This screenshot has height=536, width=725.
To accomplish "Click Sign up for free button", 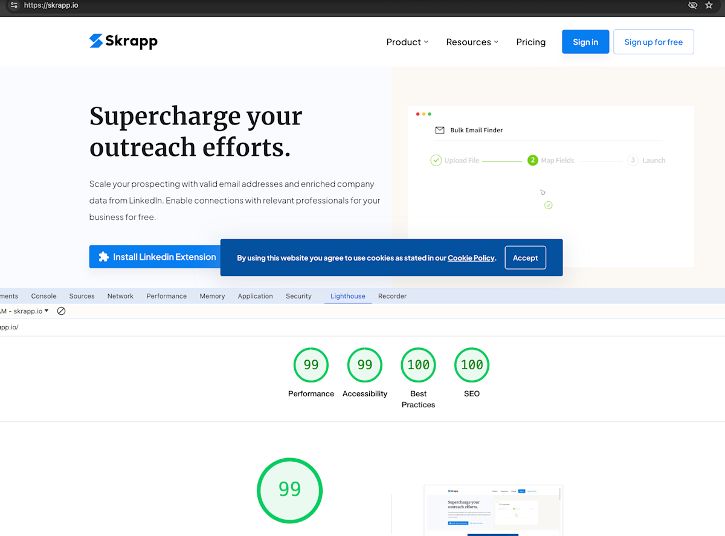I will pos(654,42).
